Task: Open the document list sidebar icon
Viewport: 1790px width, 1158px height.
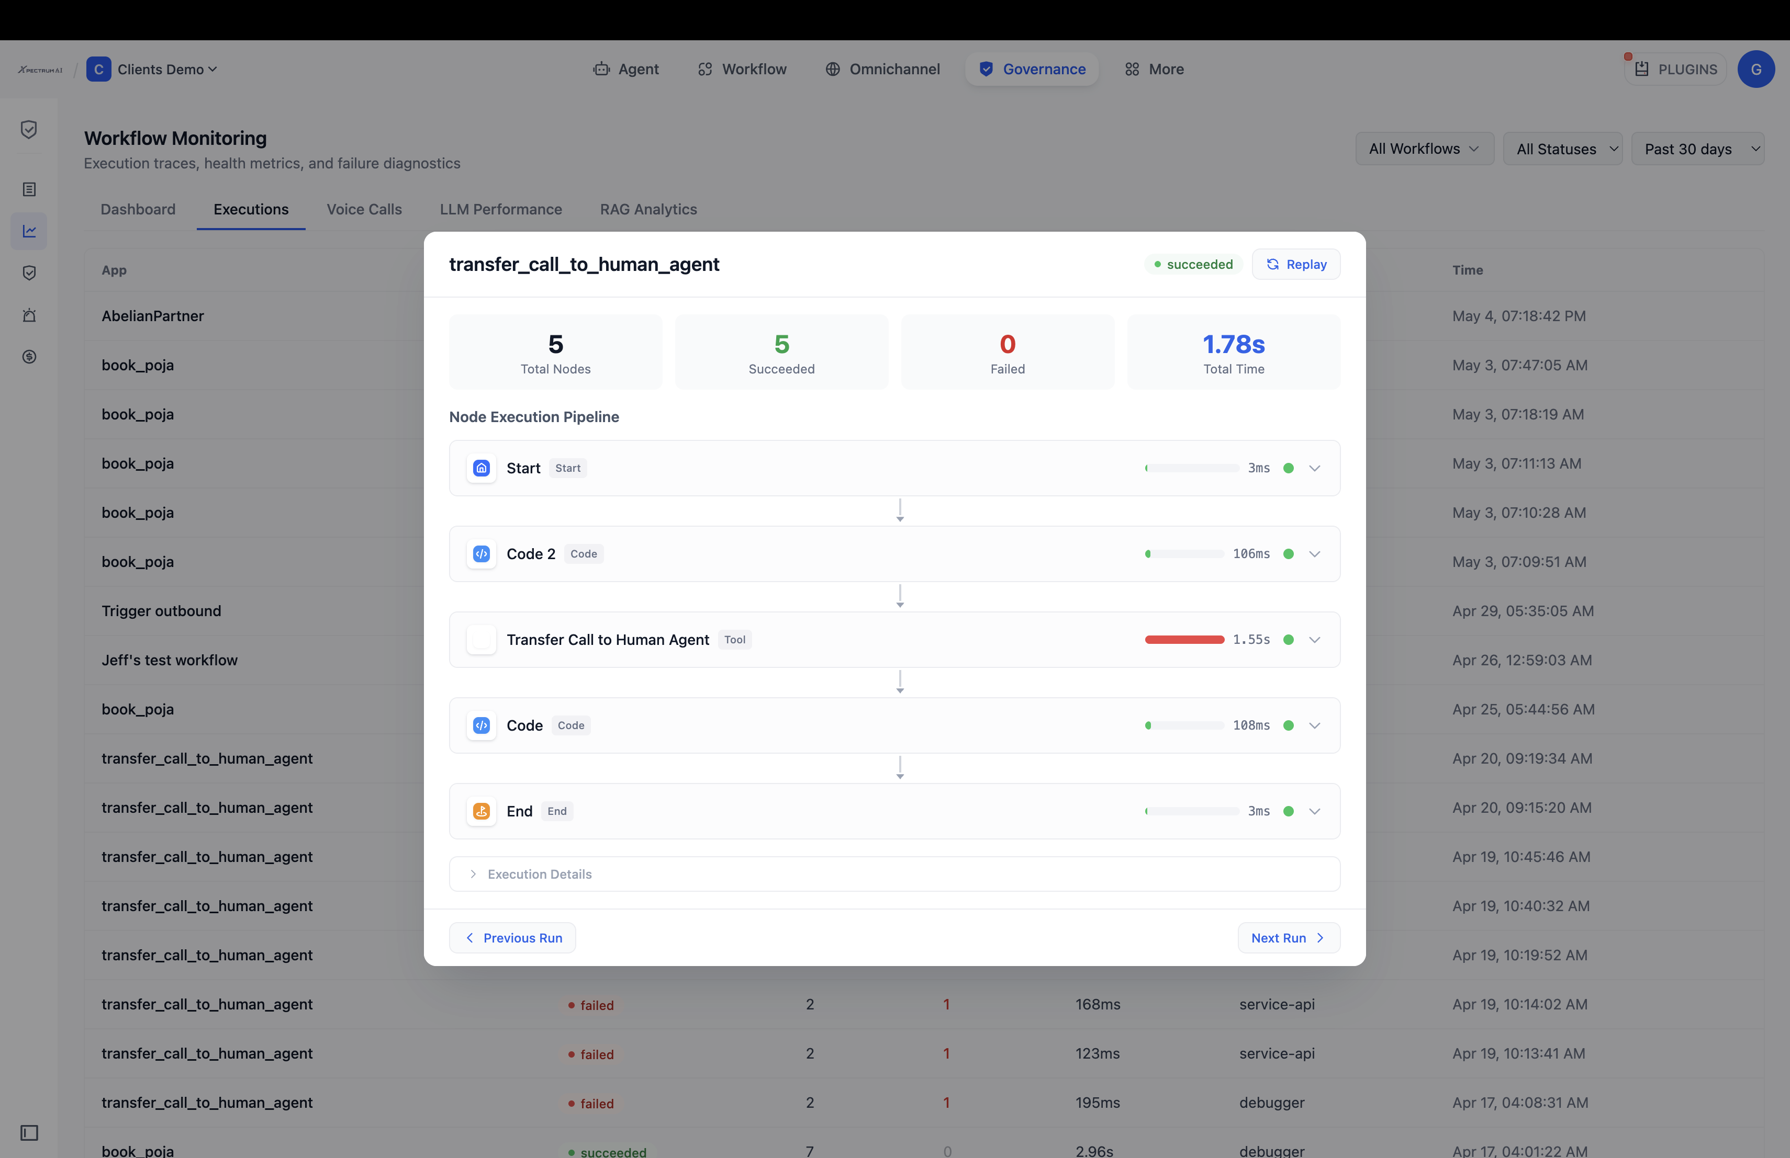Action: click(x=29, y=189)
